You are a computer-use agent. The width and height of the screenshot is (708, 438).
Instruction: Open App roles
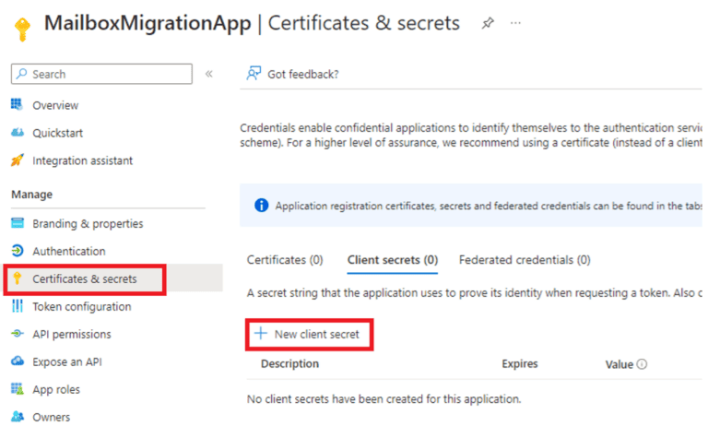(x=56, y=390)
